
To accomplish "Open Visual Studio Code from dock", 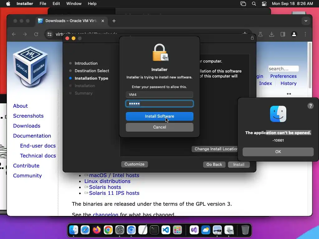I will 166,230.
